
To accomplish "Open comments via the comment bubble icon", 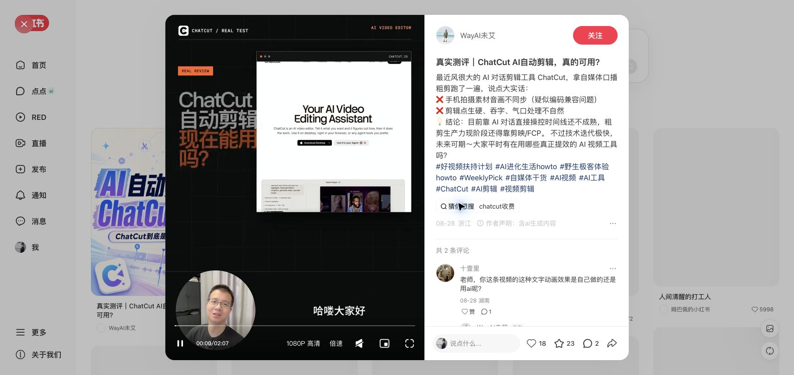I will tap(587, 343).
